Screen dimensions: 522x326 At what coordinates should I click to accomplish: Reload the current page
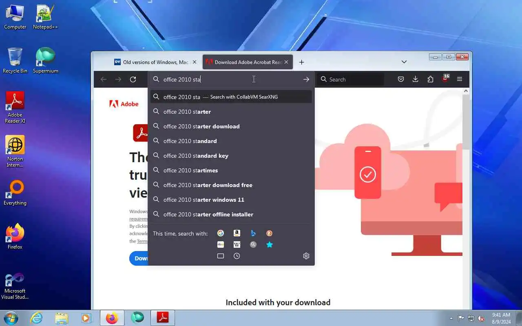point(133,79)
